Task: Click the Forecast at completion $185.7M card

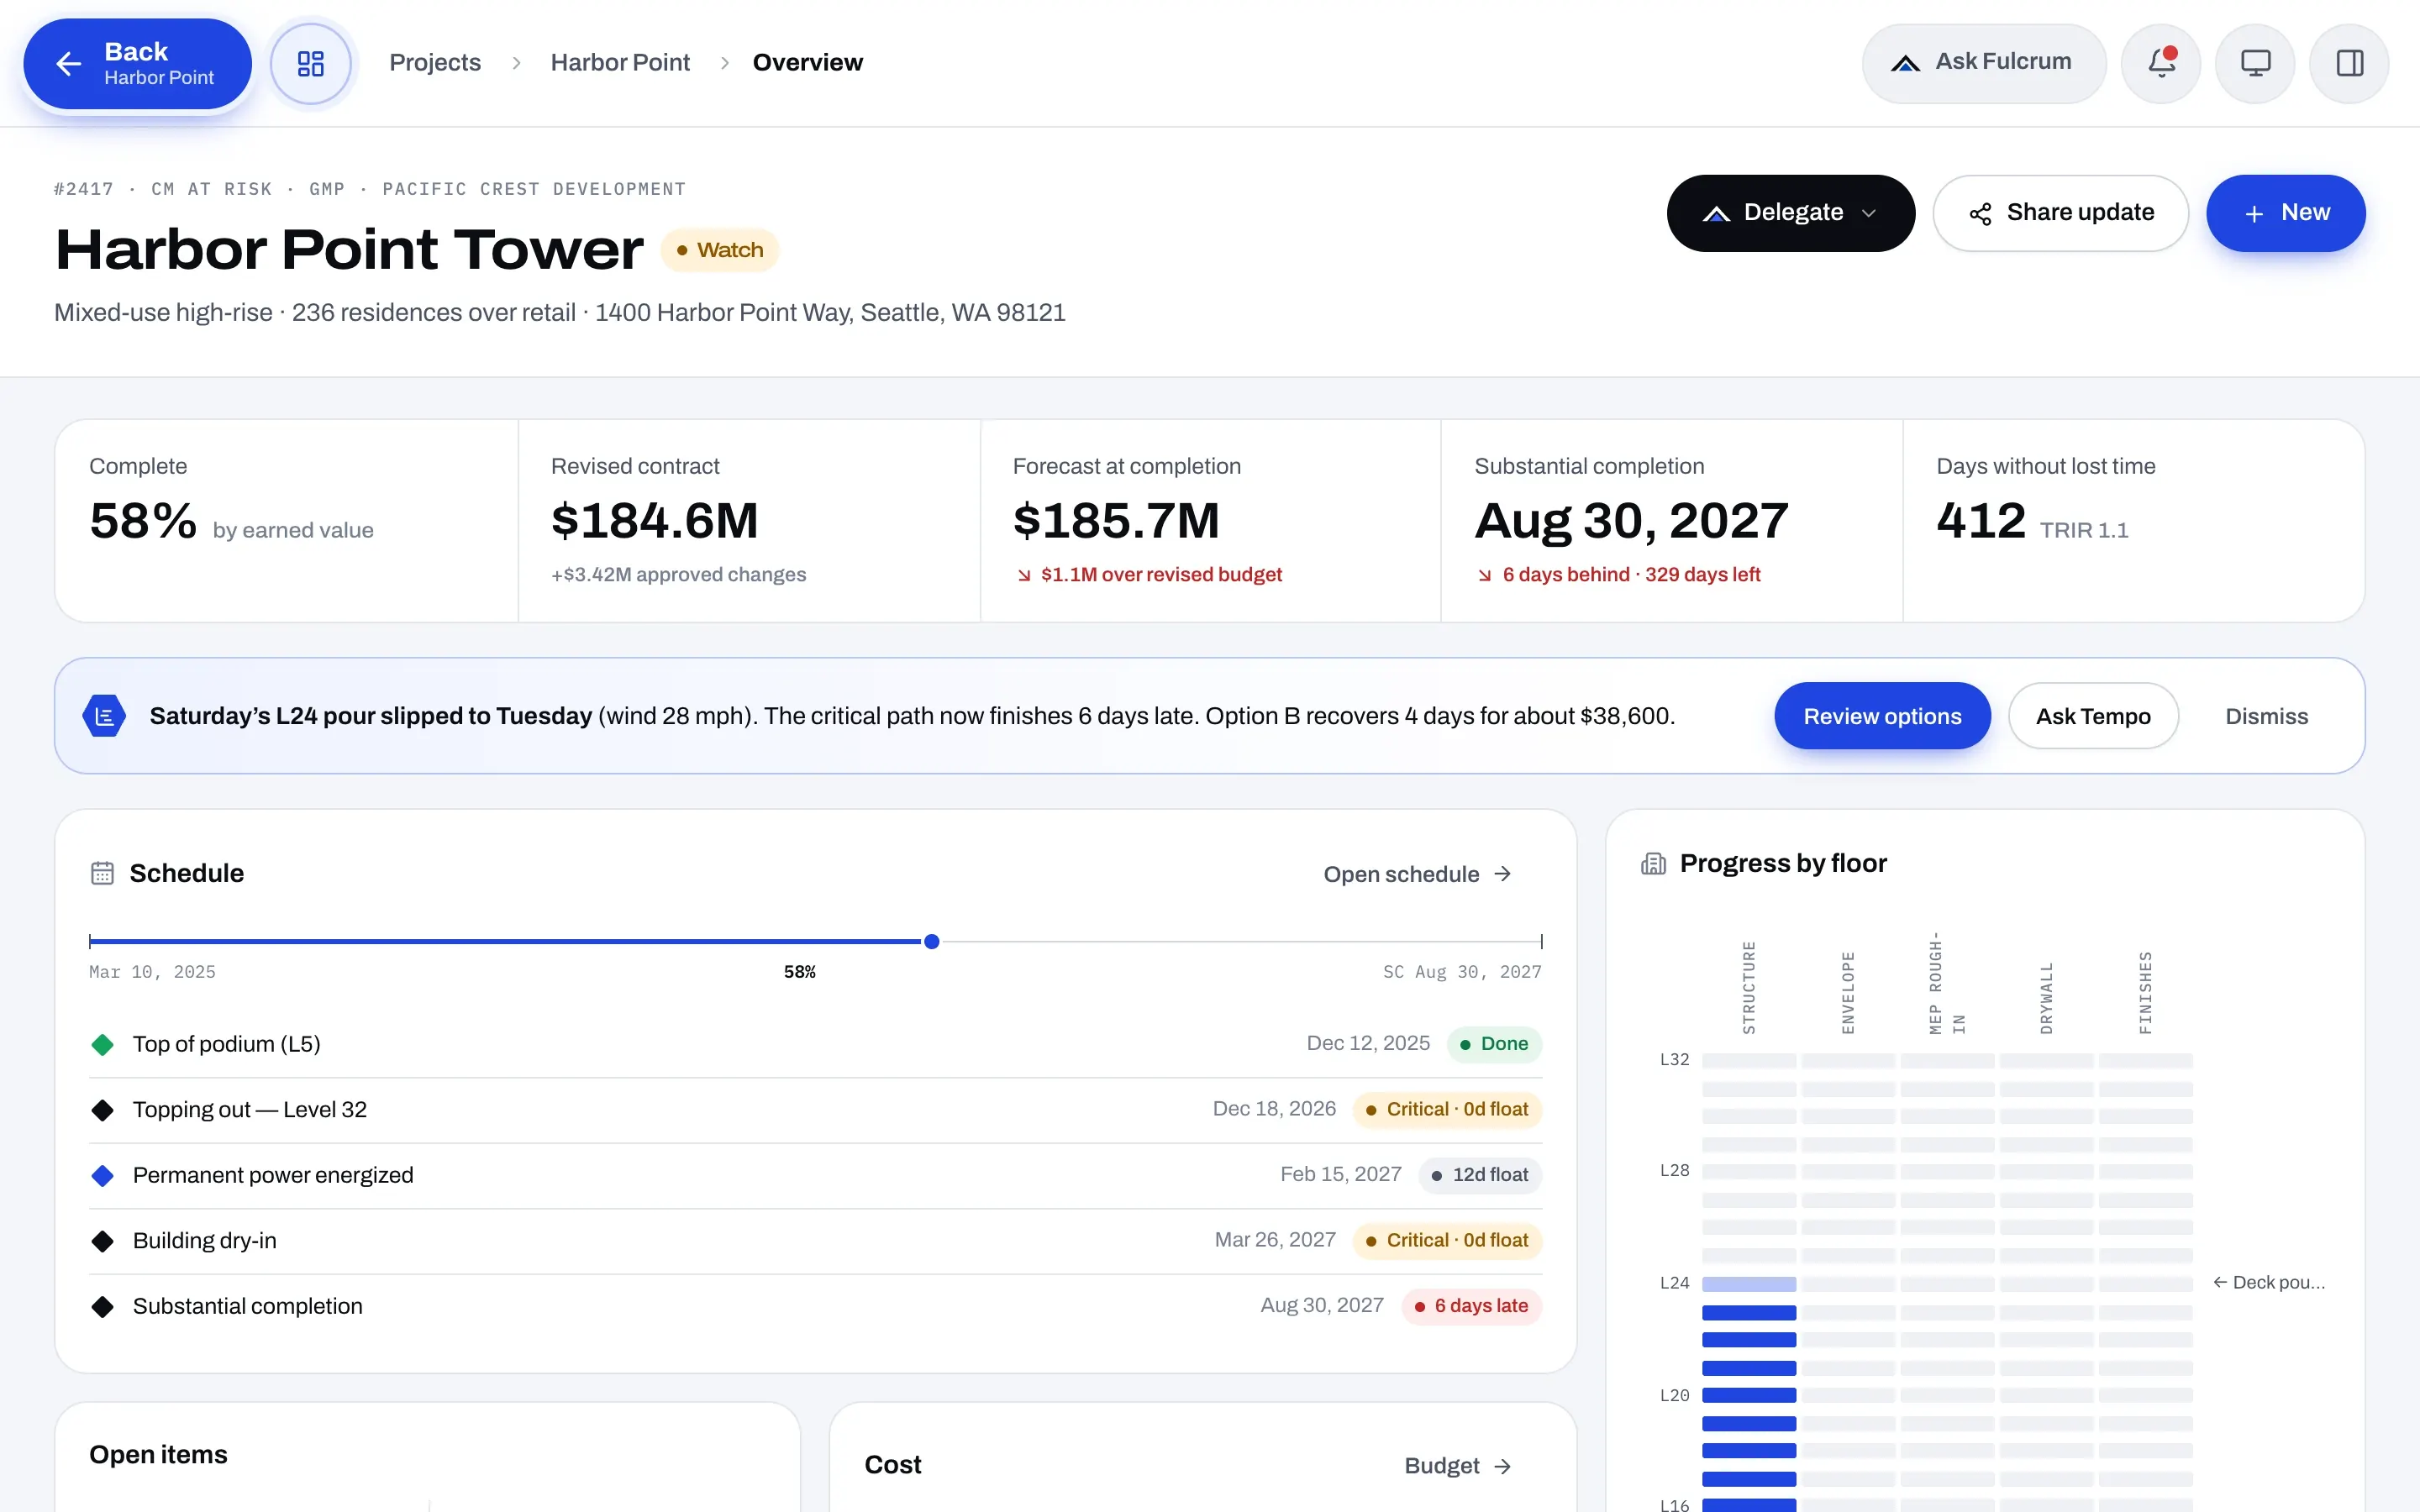Action: coord(1210,521)
